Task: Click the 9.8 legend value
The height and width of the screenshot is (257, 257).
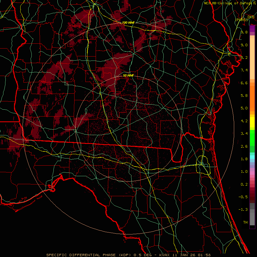Action: [244, 32]
